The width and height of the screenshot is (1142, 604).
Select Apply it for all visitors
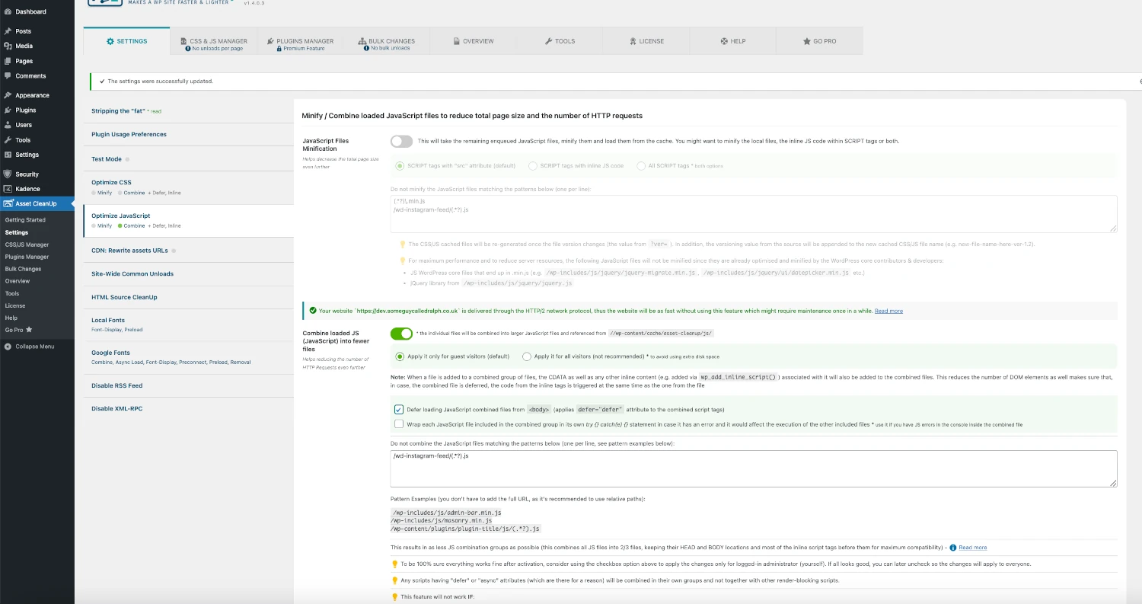pos(527,356)
